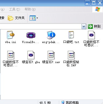
Task: Select the 口袋吧.txt notepad icon
Action: point(71,35)
